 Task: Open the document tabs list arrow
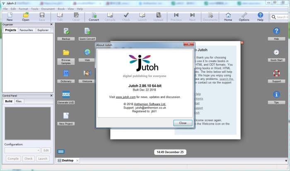pyautogui.click(x=286, y=161)
